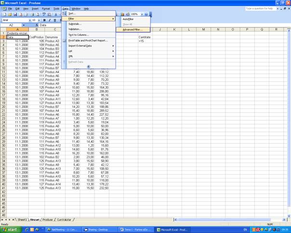Click the Save icon in toolbar

click(x=14, y=14)
